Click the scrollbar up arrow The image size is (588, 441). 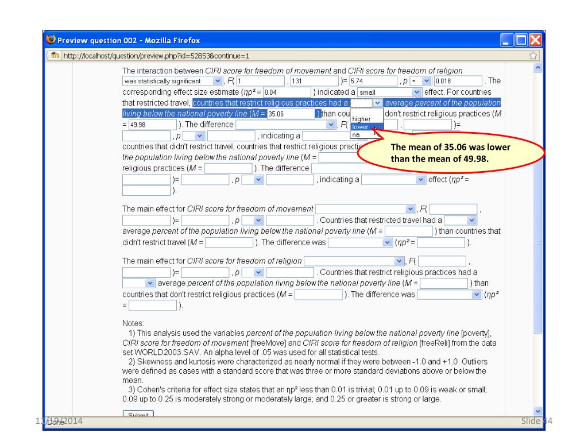pyautogui.click(x=537, y=68)
